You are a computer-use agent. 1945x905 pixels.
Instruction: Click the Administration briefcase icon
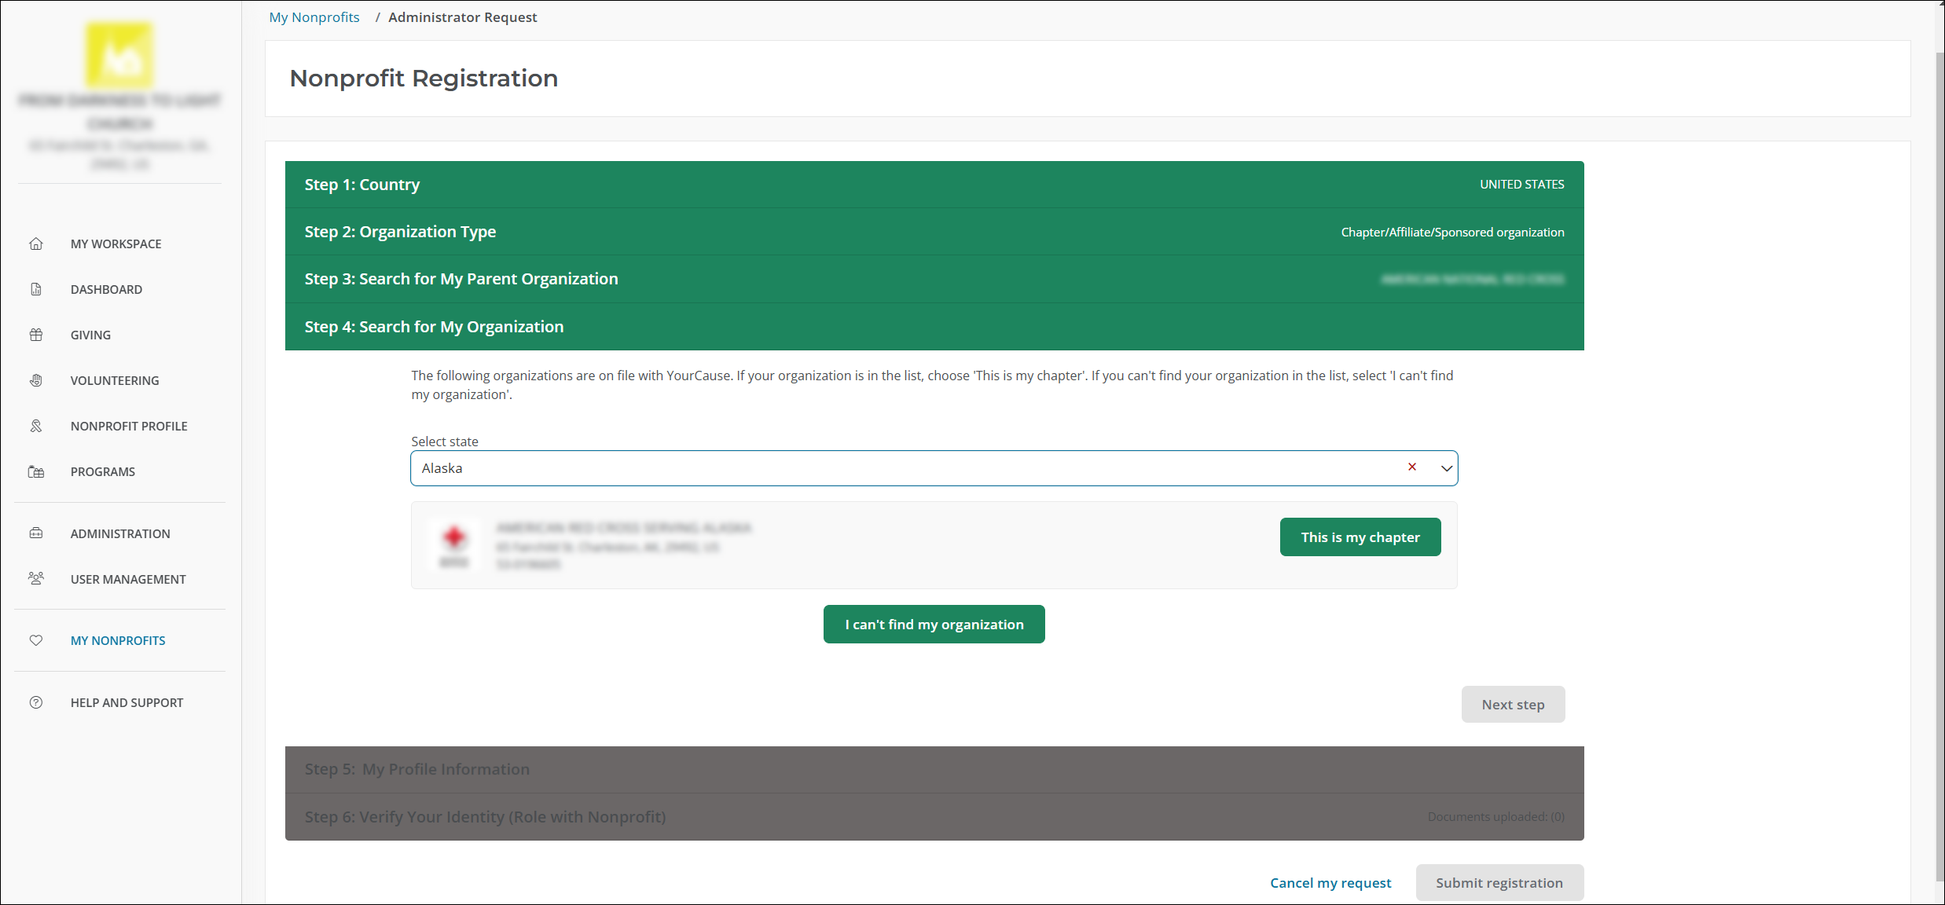click(36, 533)
